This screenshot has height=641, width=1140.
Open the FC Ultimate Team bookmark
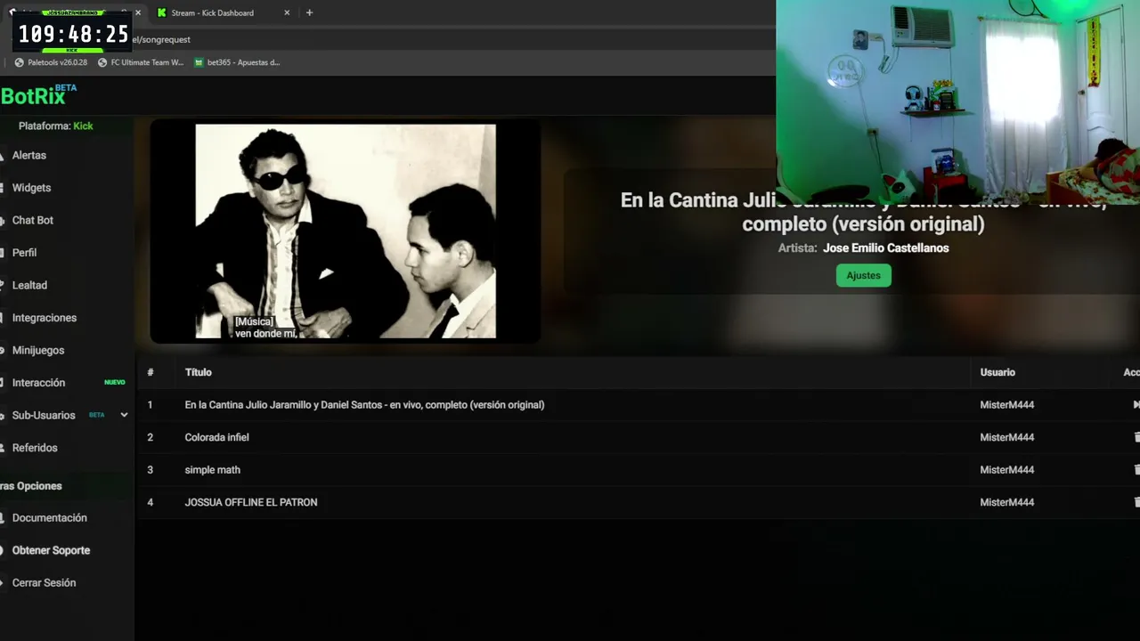click(141, 62)
